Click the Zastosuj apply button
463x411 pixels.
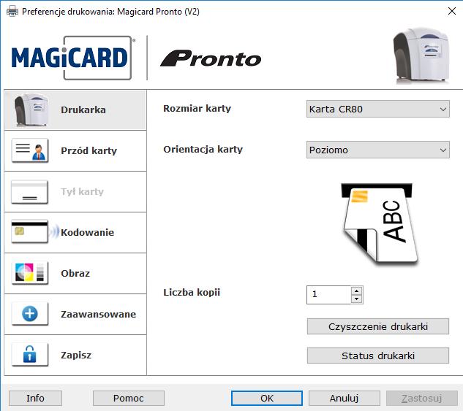[422, 399]
